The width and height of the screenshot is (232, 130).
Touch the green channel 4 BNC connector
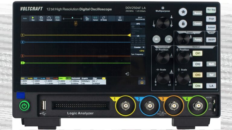198,106
